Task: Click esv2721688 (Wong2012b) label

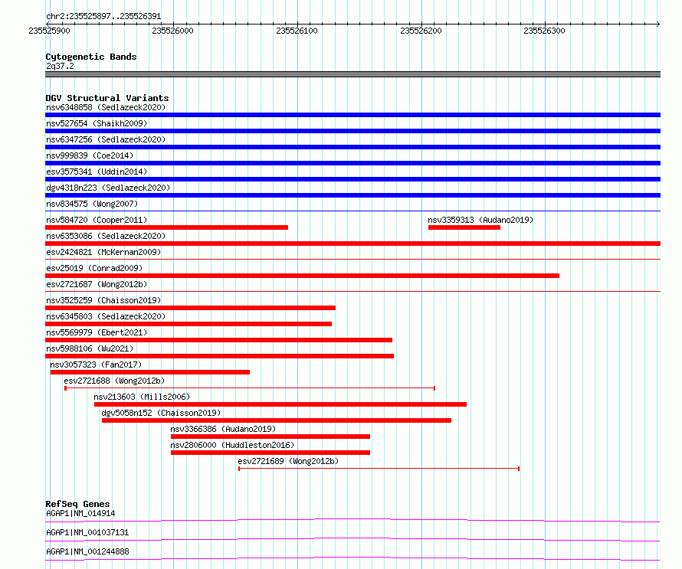Action: click(114, 381)
